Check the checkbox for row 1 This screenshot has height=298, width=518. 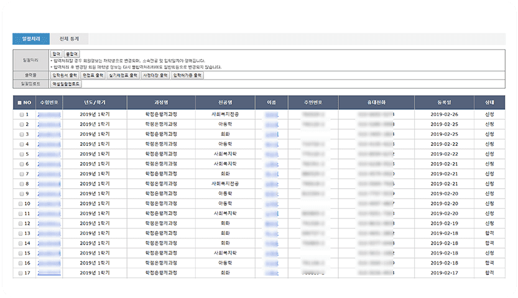[x=20, y=115]
